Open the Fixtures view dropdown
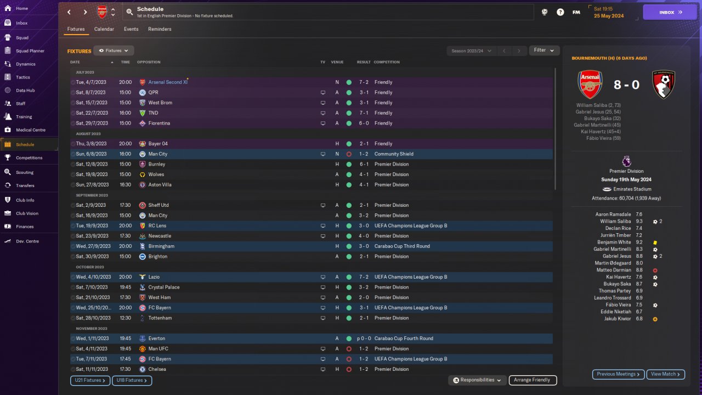702x395 pixels. (114, 50)
